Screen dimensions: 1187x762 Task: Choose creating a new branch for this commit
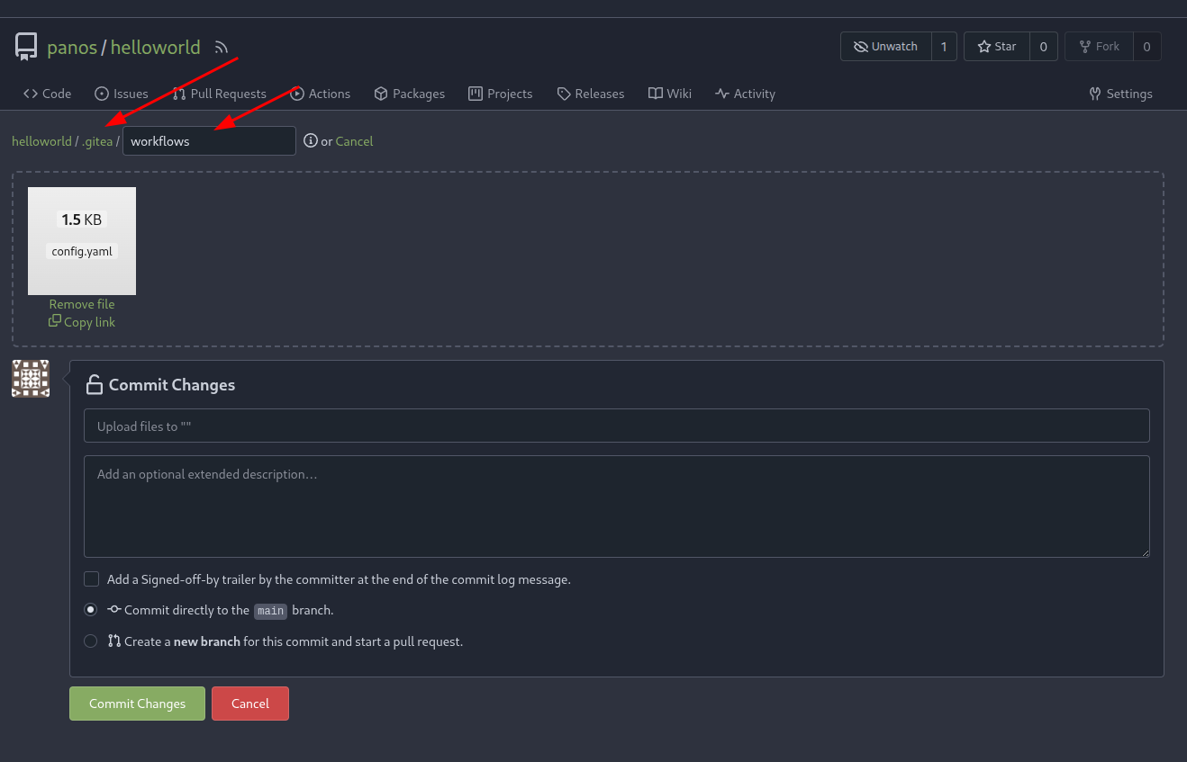click(x=90, y=641)
